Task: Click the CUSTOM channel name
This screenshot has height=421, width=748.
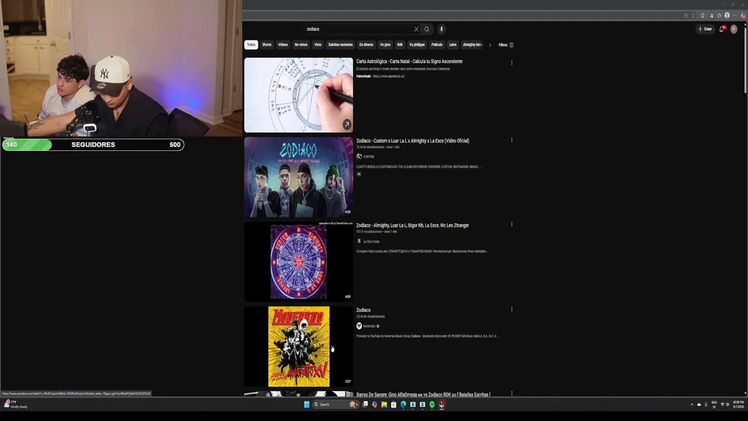Action: [369, 157]
